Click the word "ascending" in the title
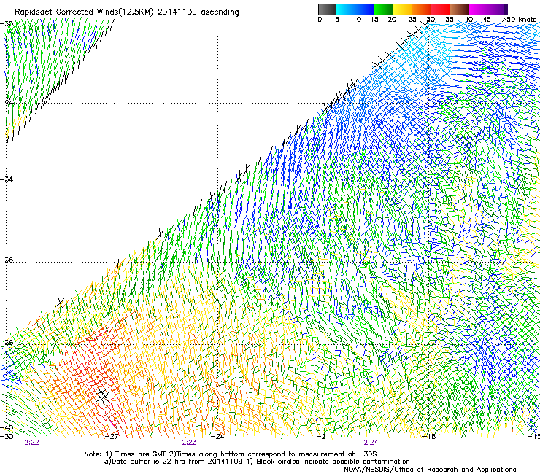 220,12
